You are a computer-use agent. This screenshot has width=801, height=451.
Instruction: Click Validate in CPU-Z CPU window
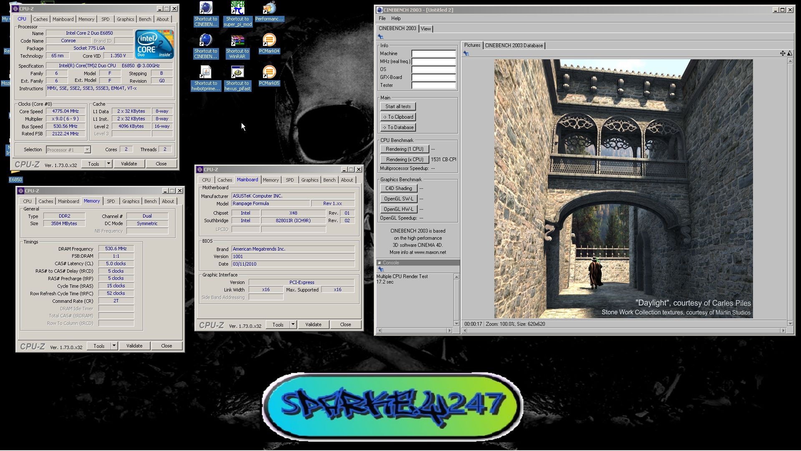click(129, 164)
